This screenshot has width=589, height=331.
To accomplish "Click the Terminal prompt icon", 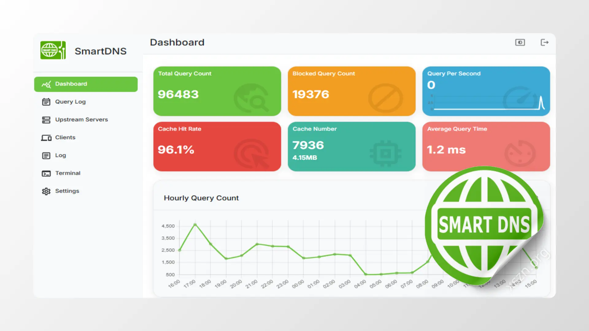I will click(46, 174).
